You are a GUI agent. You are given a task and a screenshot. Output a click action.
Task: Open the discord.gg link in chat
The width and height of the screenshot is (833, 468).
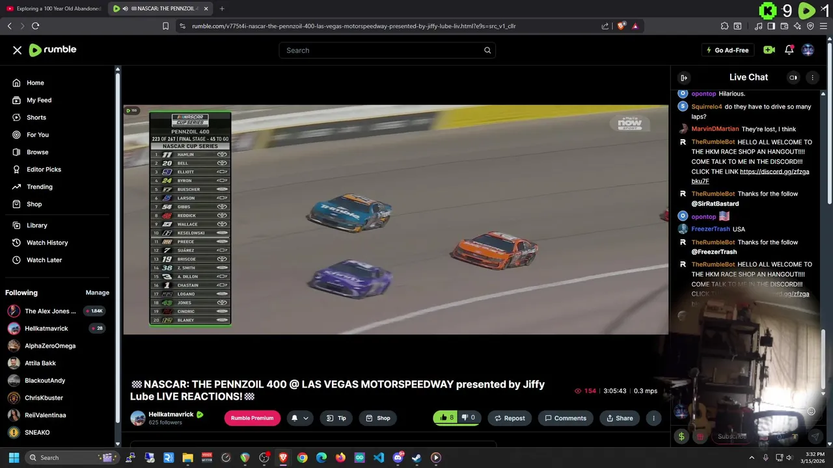point(750,176)
